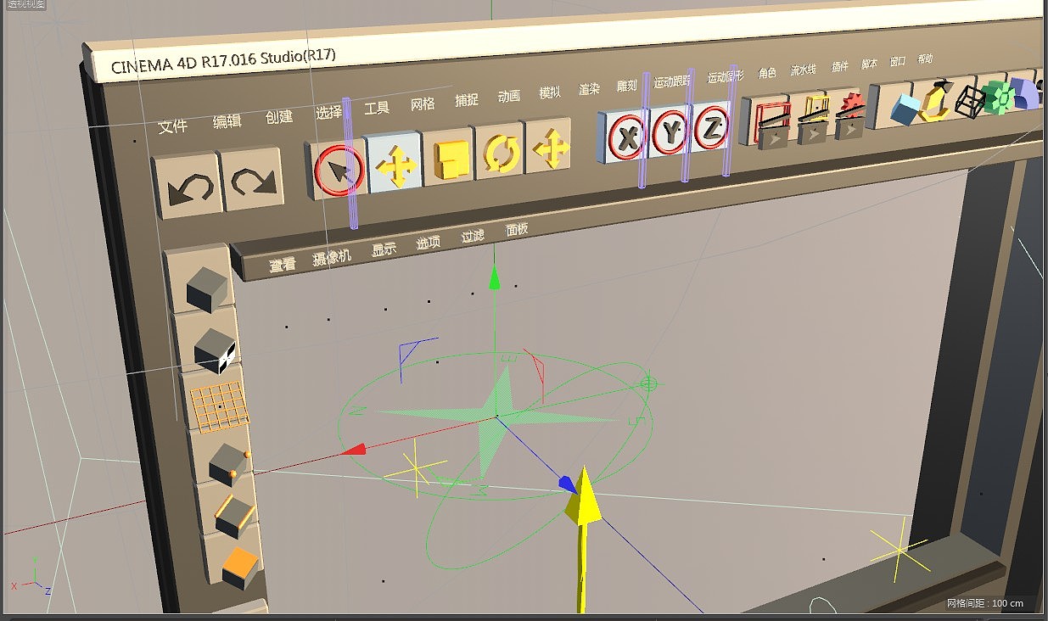Open the 捕捉 menu
The image size is (1048, 621).
466,100
